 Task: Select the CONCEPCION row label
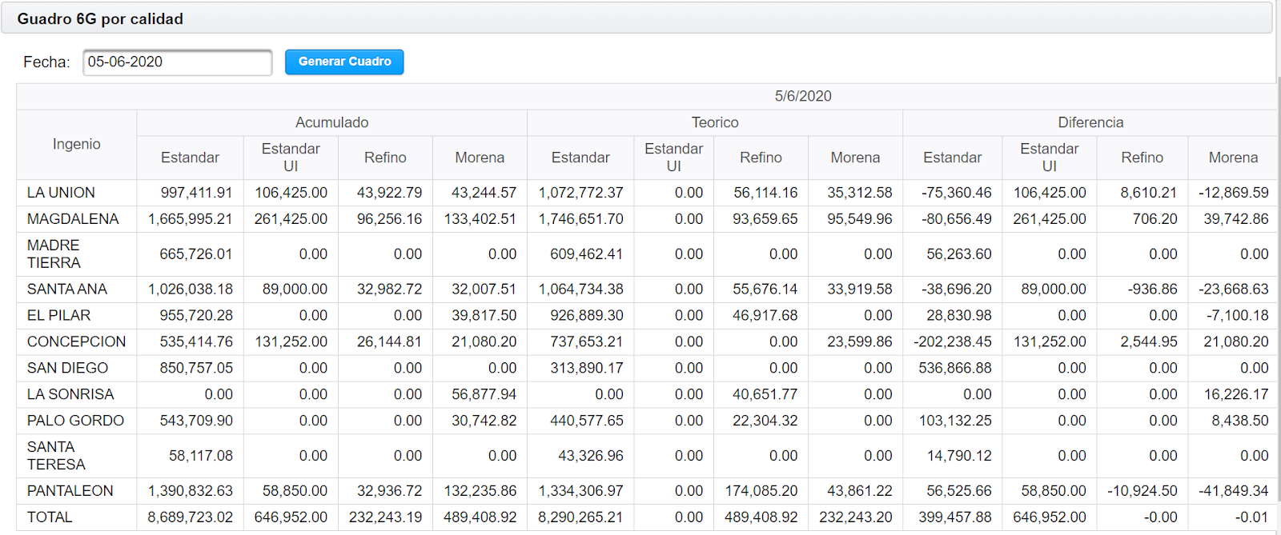coord(76,342)
